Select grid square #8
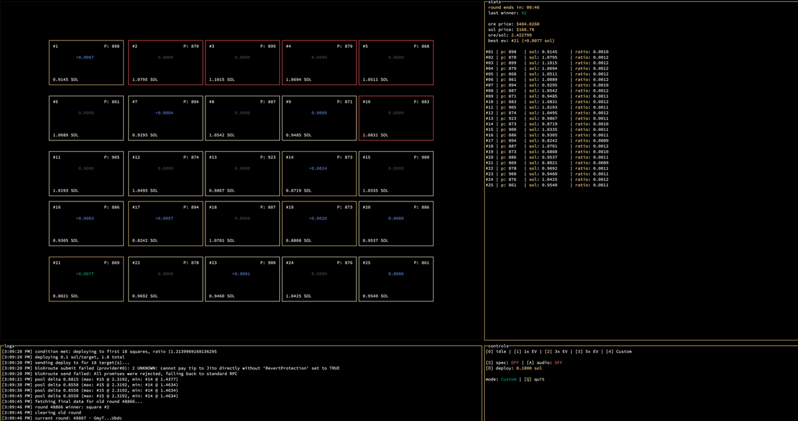Screen dimensions: 798x421 point(242,118)
